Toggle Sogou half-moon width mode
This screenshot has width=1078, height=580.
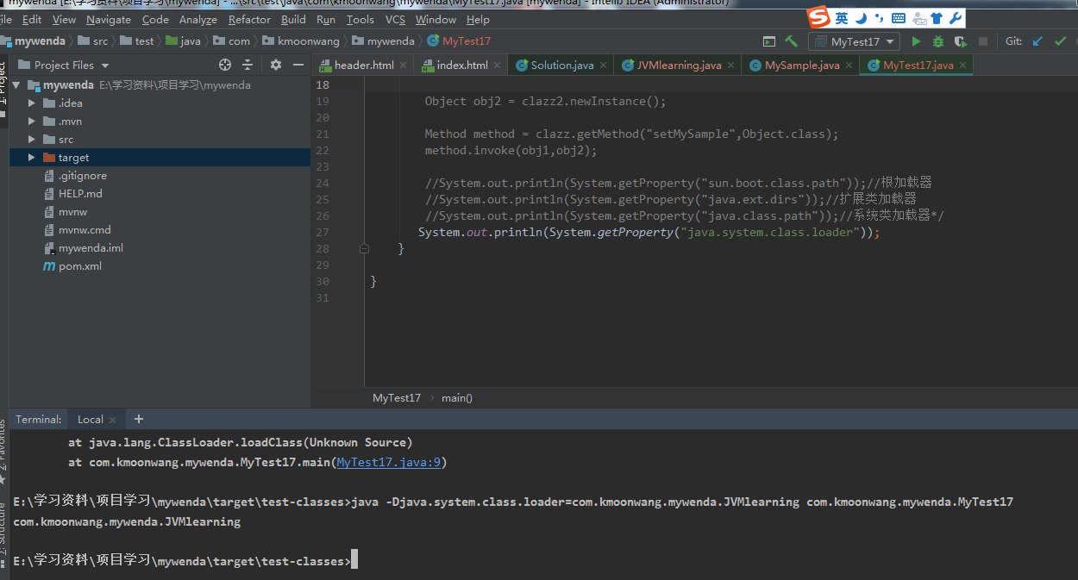point(861,18)
